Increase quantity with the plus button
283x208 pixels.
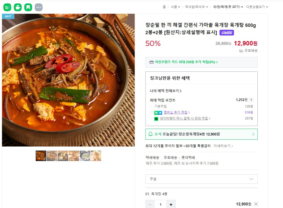171,204
